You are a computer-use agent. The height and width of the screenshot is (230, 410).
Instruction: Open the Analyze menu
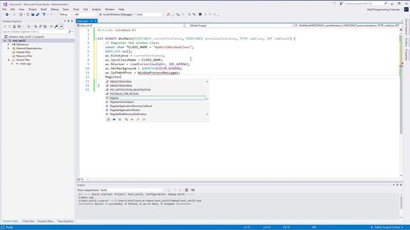[x=96, y=10]
